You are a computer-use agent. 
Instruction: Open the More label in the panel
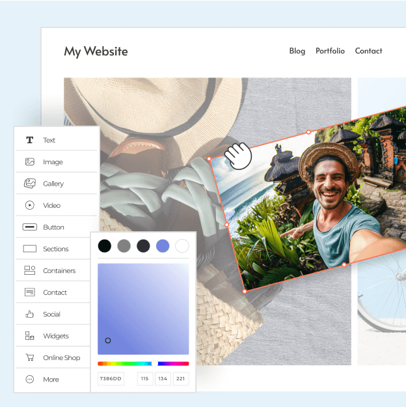click(51, 380)
